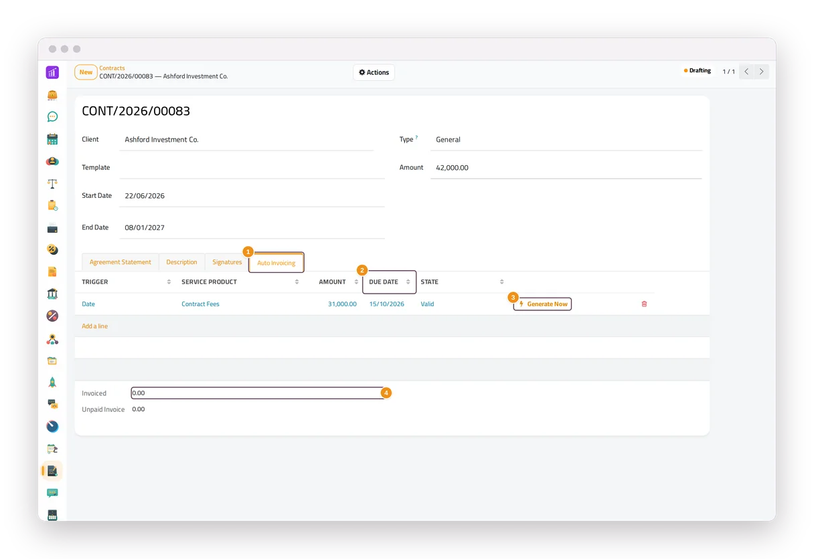Open the balance scales legal icon
The image size is (814, 559).
pyautogui.click(x=52, y=183)
